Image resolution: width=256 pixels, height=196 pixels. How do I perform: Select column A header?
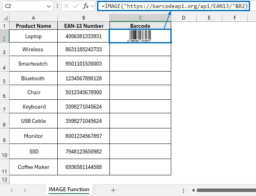tap(33, 17)
